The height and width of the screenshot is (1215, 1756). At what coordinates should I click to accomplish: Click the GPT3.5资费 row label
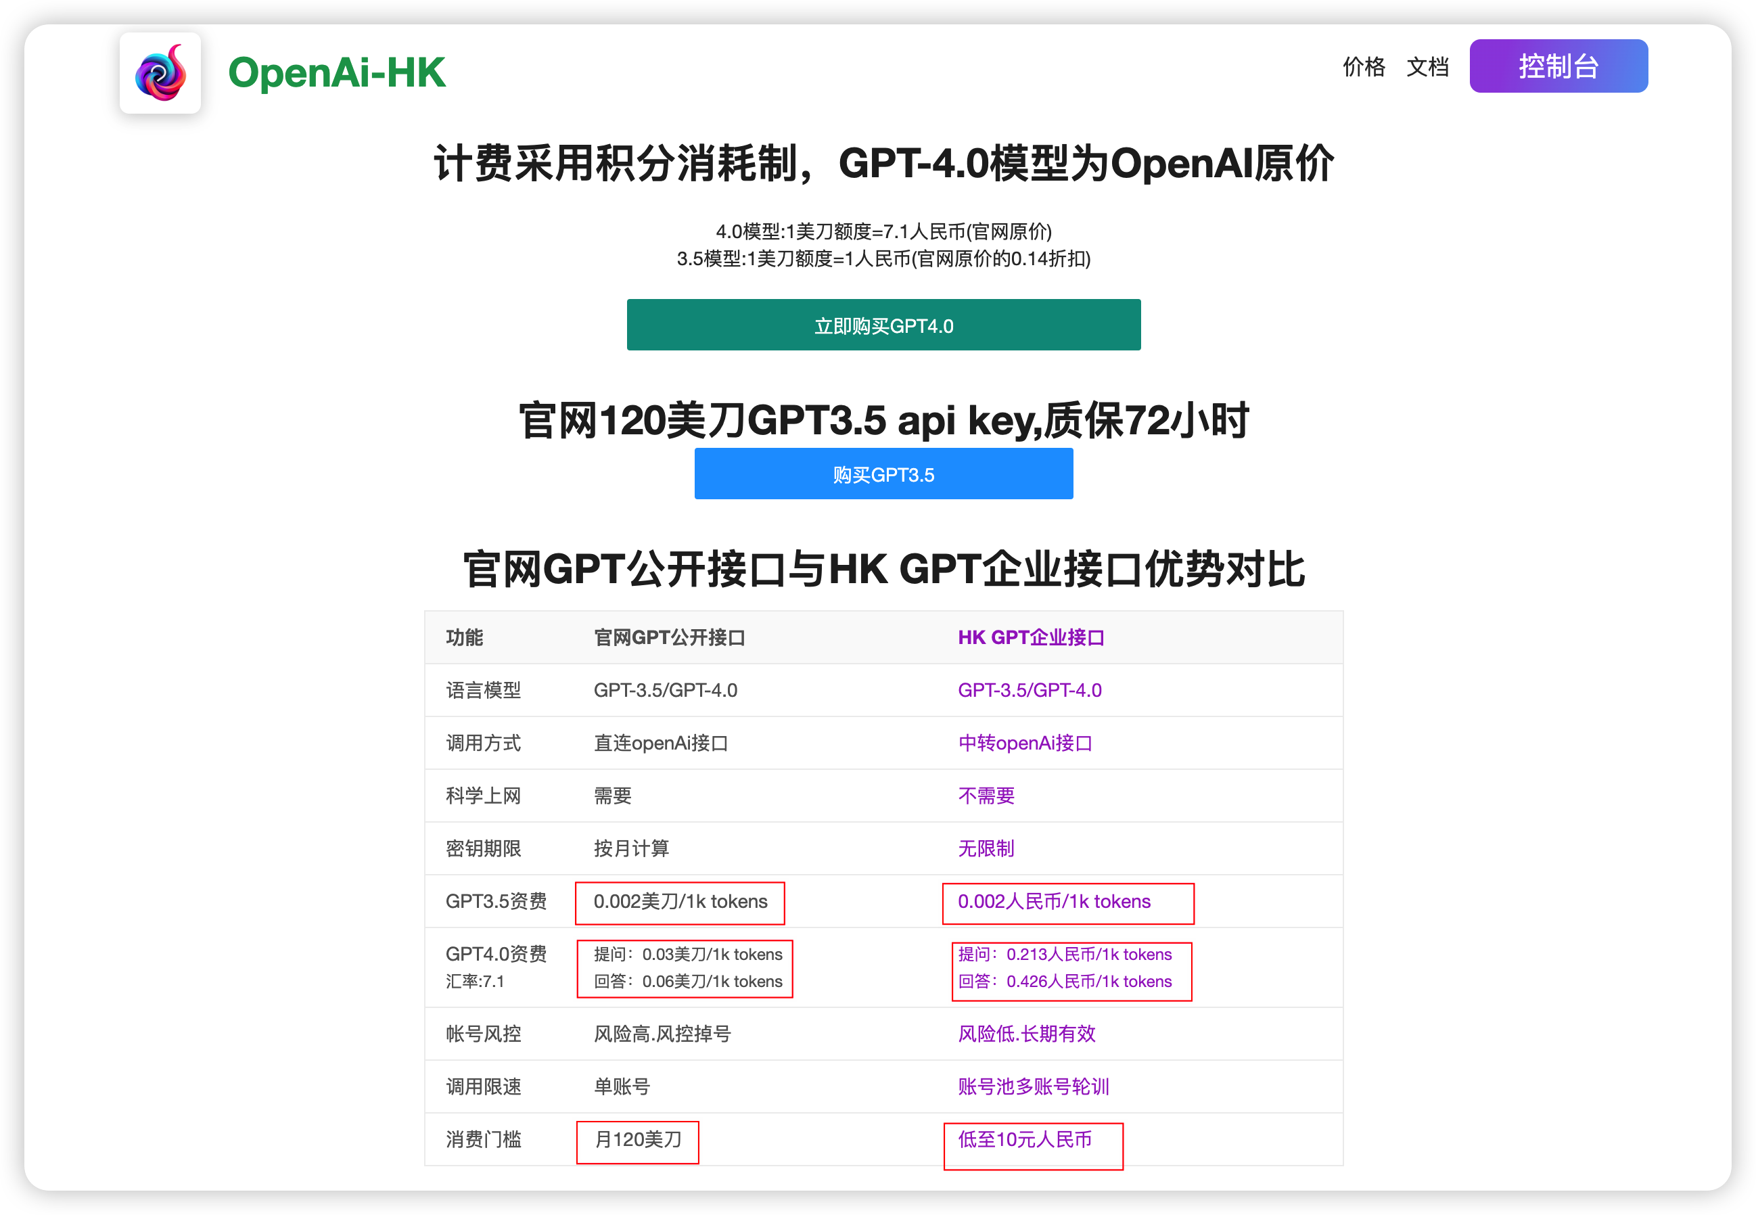[496, 901]
